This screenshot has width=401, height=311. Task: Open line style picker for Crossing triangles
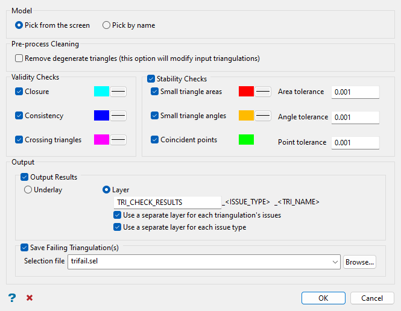pyautogui.click(x=119, y=140)
